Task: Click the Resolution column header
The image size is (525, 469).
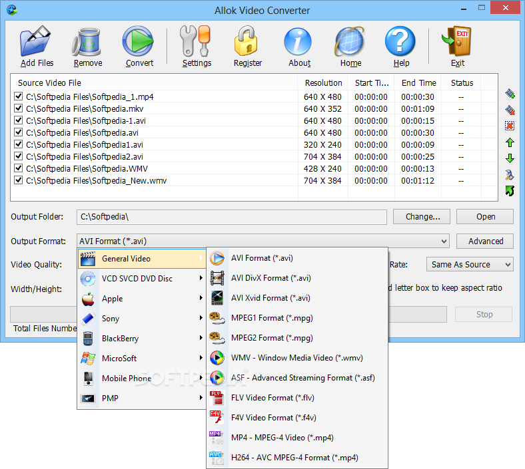Action: (x=322, y=82)
